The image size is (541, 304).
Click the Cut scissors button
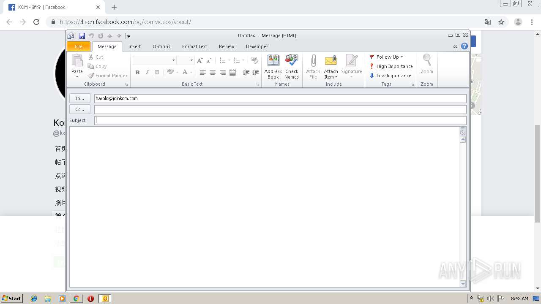tap(96, 57)
